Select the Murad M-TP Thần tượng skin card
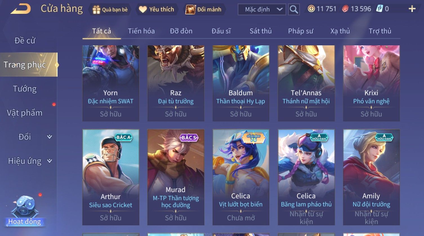 click(176, 177)
